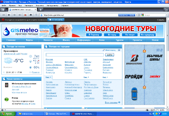Click the На природу tour button

click(148, 35)
